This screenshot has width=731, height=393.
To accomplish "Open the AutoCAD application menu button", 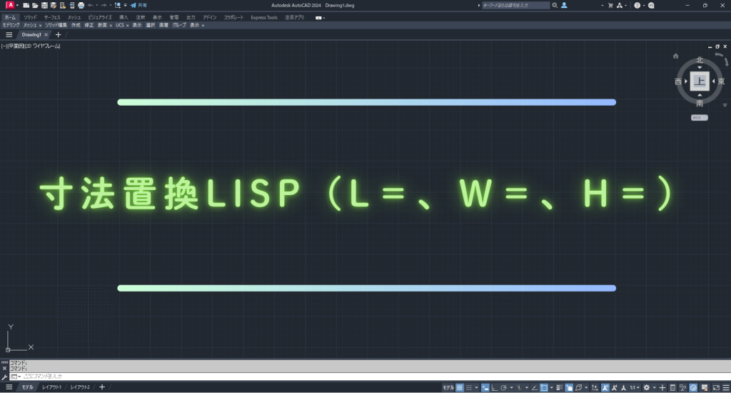I will [11, 5].
